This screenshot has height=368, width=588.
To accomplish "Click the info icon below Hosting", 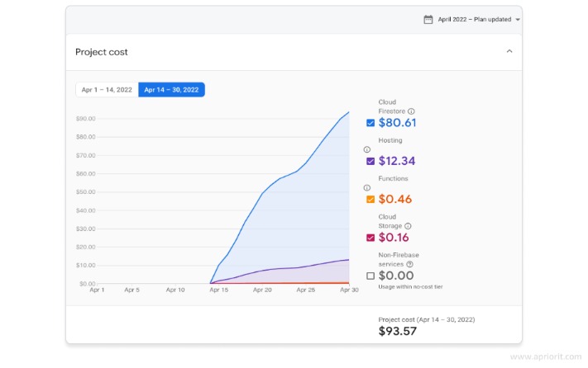I will point(367,149).
